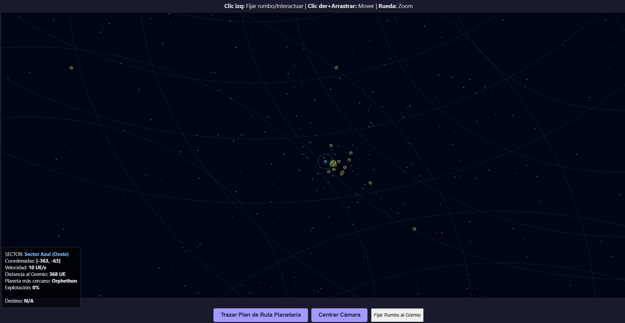Screen dimensions: 625x323
Task: Select the lone planet in the far upper-left
Action: pyautogui.click(x=71, y=68)
